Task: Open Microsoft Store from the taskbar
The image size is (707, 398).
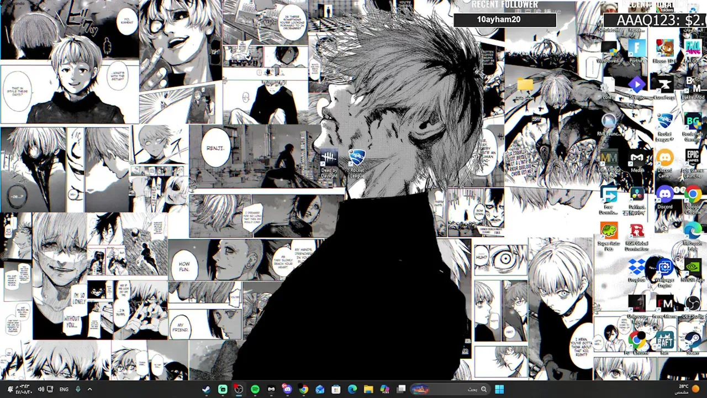Action: (336, 389)
